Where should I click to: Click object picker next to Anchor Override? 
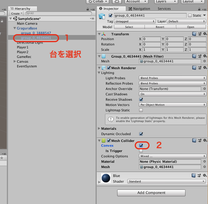click(x=204, y=89)
